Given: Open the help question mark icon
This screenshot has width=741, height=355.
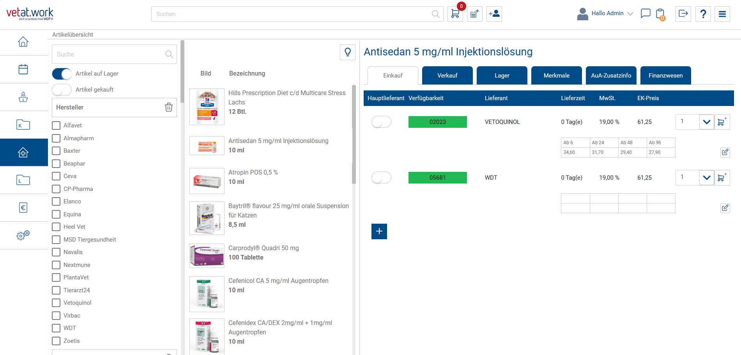Looking at the screenshot, I should [703, 14].
